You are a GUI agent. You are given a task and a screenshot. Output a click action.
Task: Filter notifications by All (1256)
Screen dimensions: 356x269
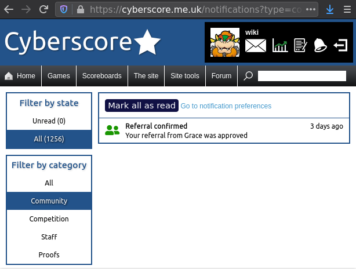click(49, 139)
